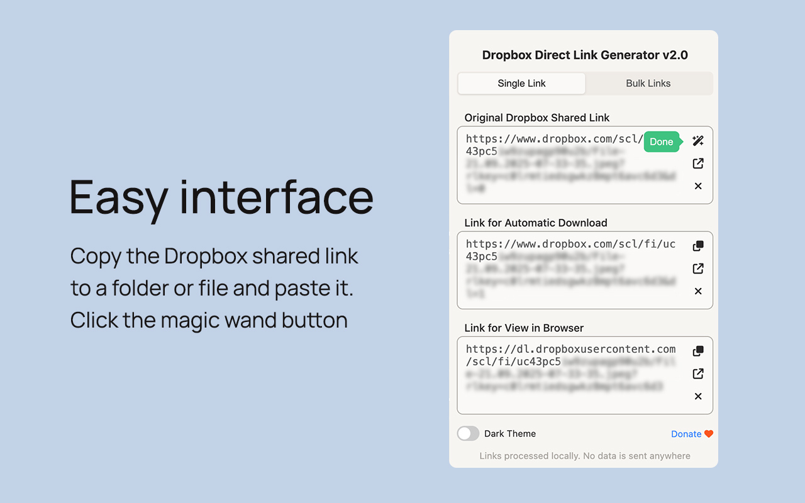The width and height of the screenshot is (805, 503).
Task: Click inside the Link for View in Browser box
Action: tap(585, 375)
